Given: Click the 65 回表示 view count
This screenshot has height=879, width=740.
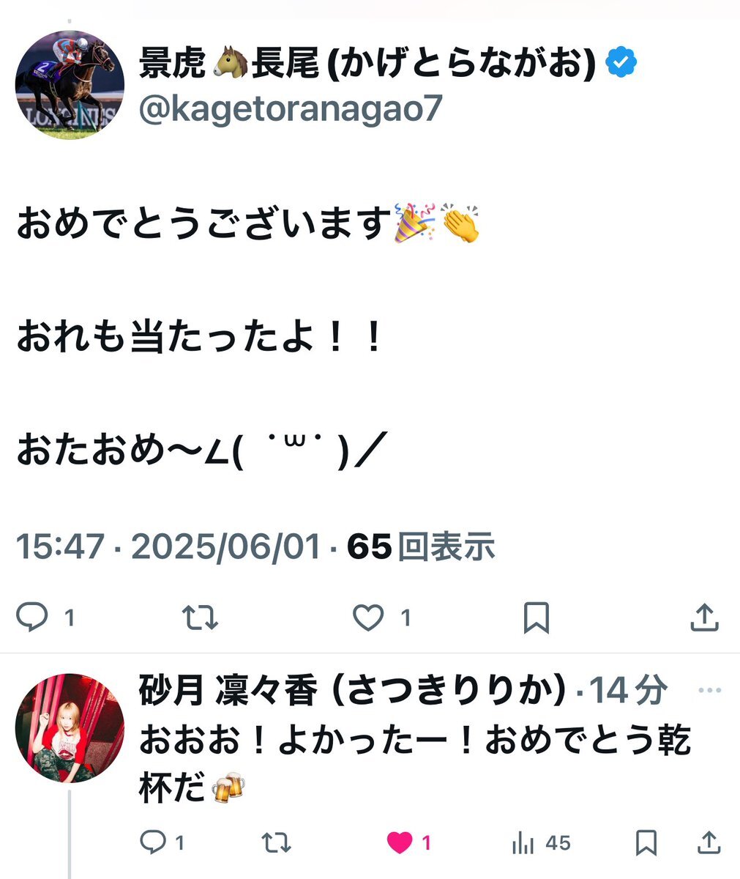Looking at the screenshot, I should 422,546.
